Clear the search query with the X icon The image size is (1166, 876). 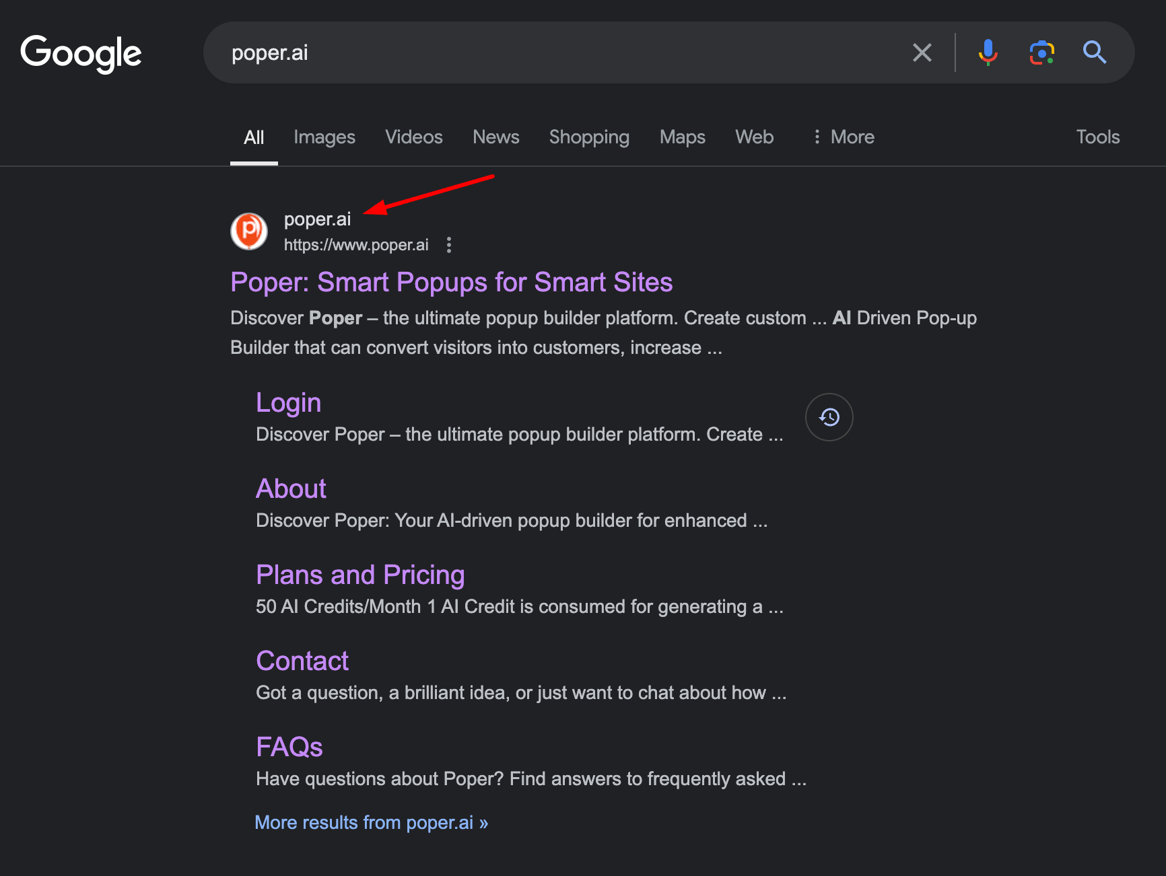tap(922, 52)
